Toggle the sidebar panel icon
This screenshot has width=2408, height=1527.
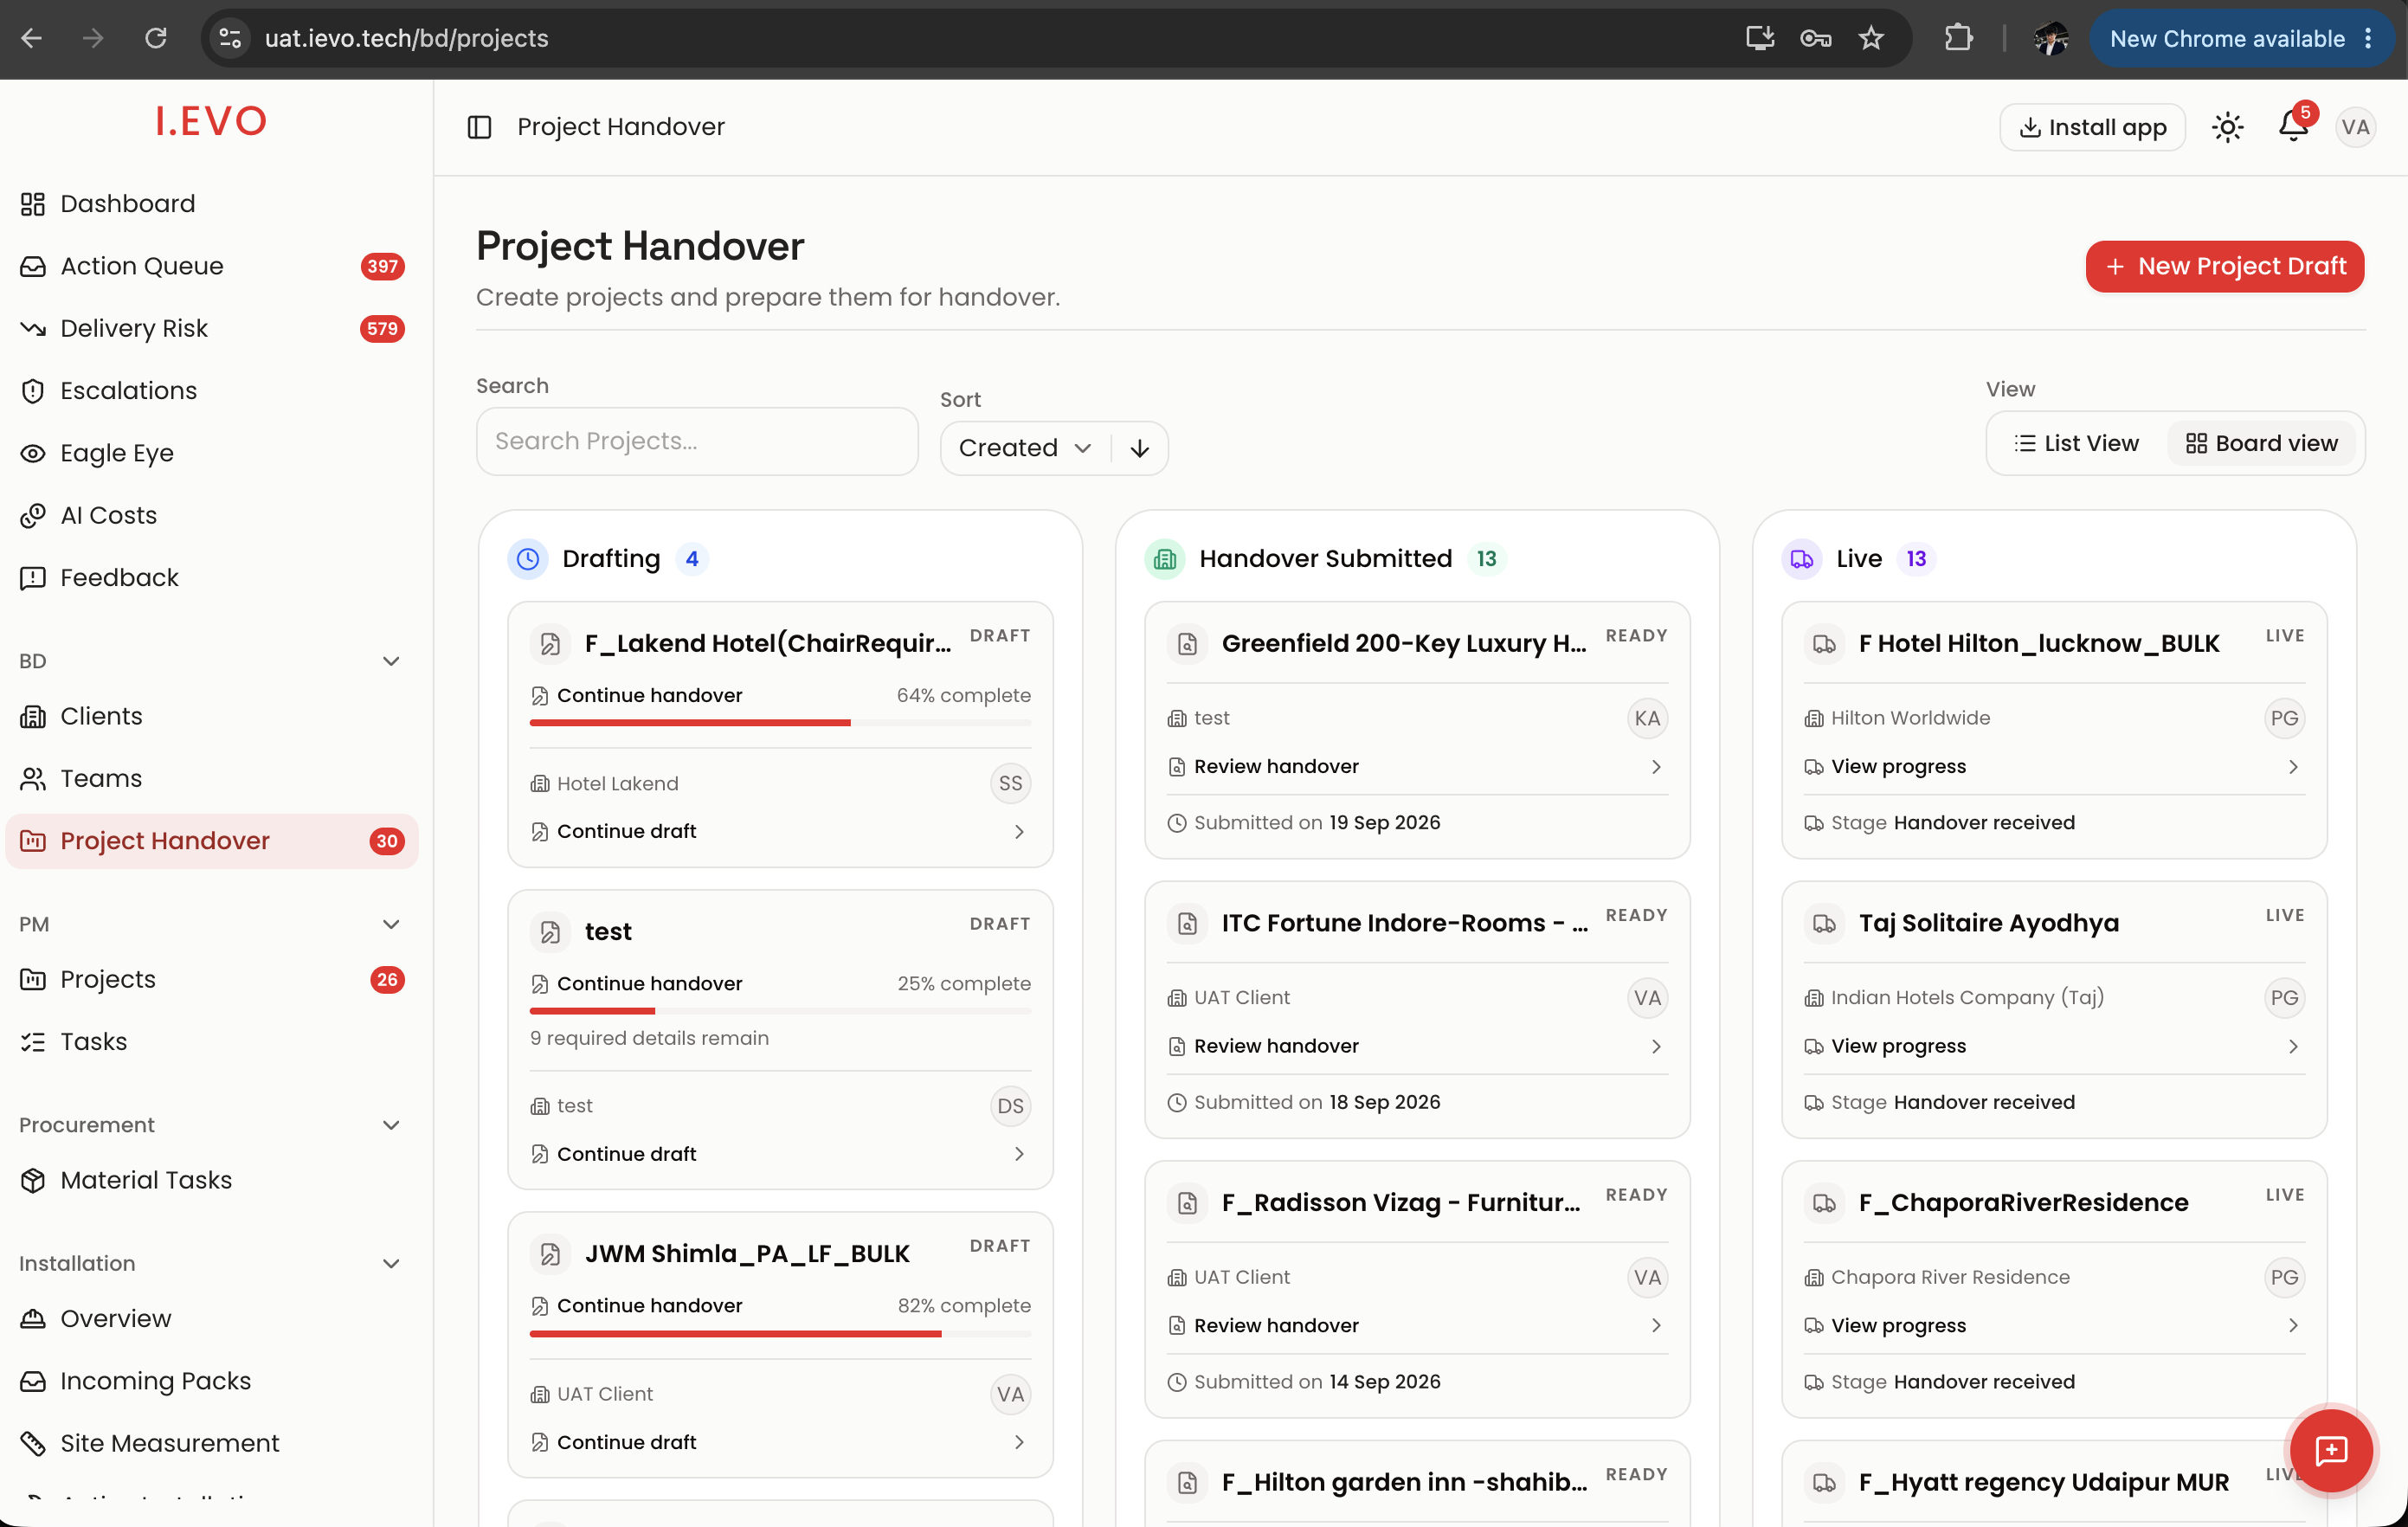click(479, 127)
